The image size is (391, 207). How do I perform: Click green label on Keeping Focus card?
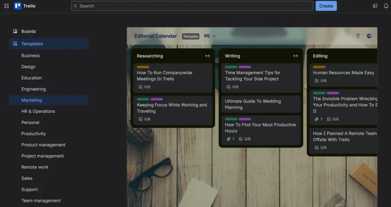[143, 99]
